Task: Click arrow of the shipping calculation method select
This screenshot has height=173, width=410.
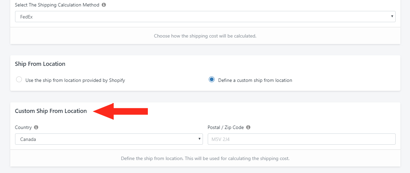Action: click(x=392, y=16)
